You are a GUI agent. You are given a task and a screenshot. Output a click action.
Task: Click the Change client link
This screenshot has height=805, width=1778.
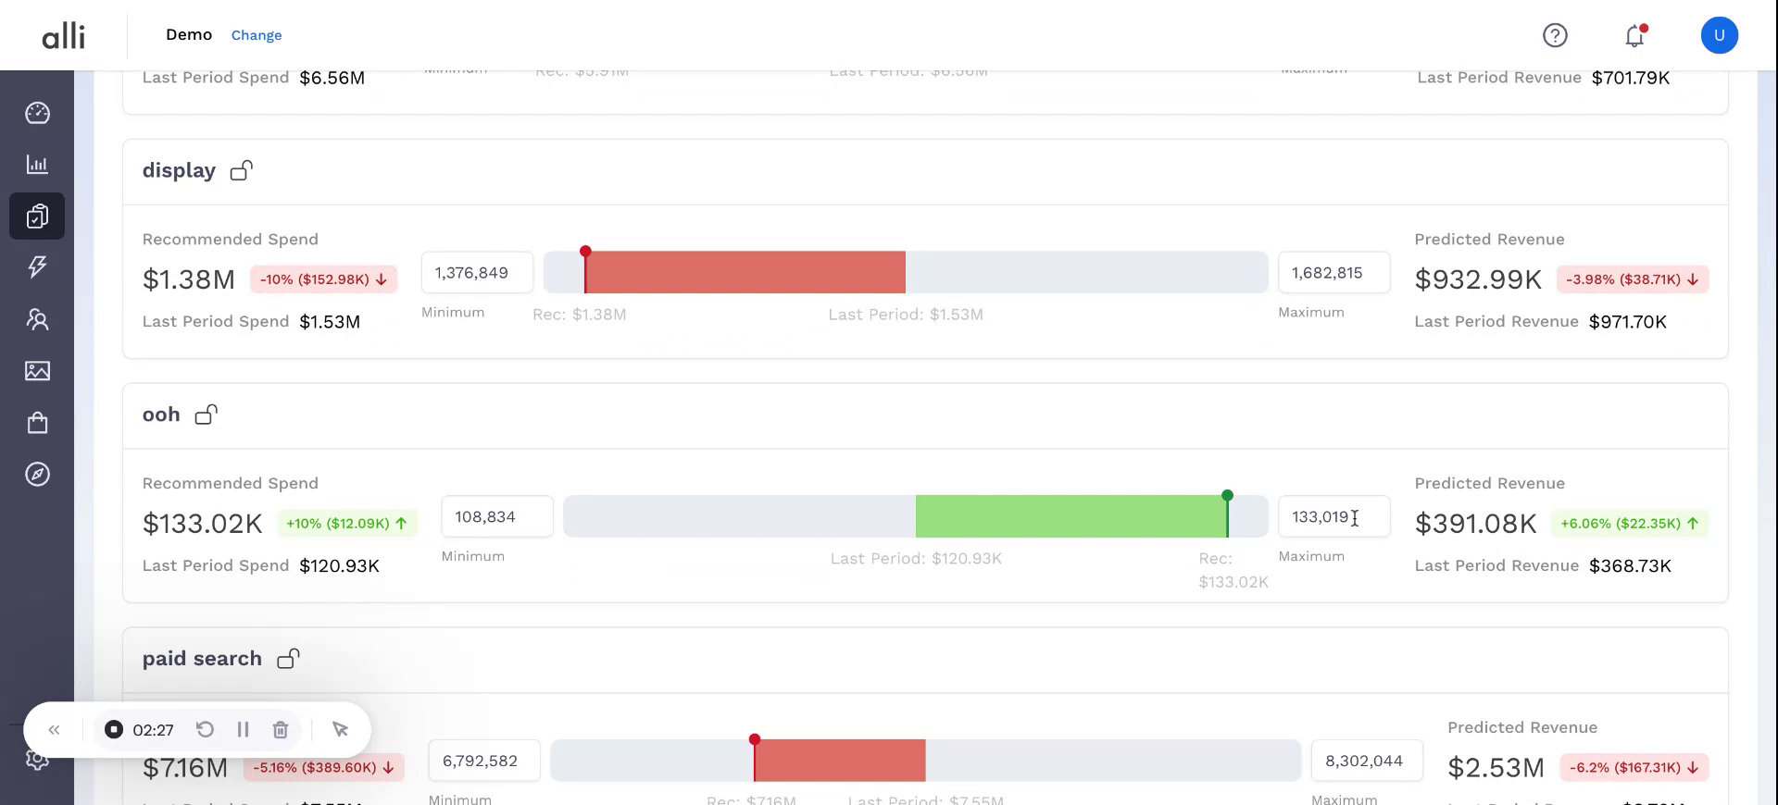tap(257, 35)
